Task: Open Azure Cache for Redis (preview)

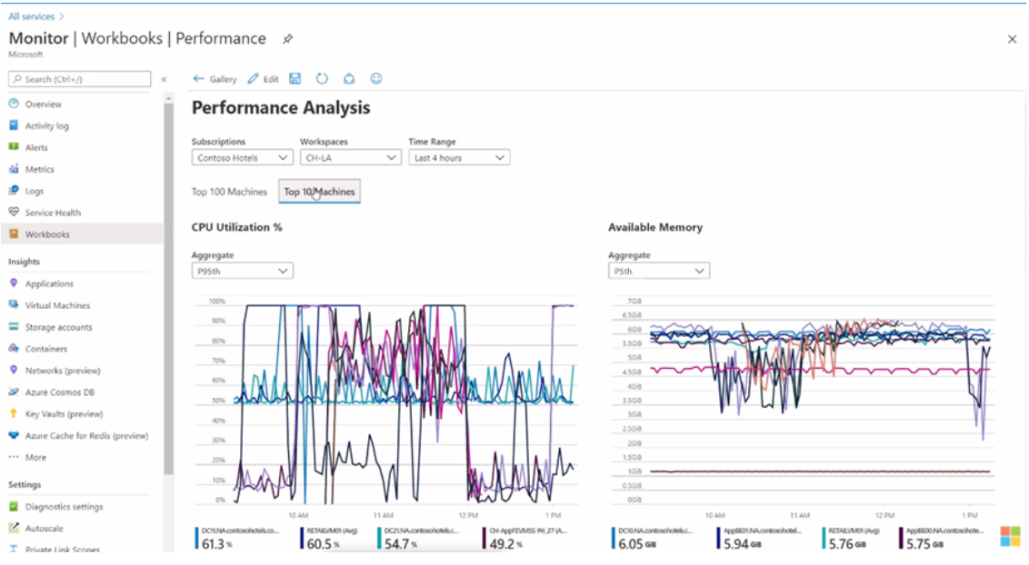Action: pyautogui.click(x=86, y=435)
